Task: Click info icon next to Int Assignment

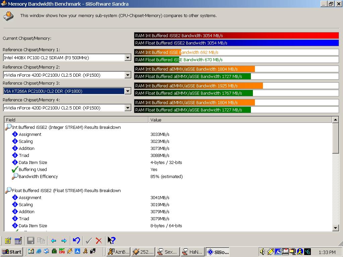Action: click(15, 134)
